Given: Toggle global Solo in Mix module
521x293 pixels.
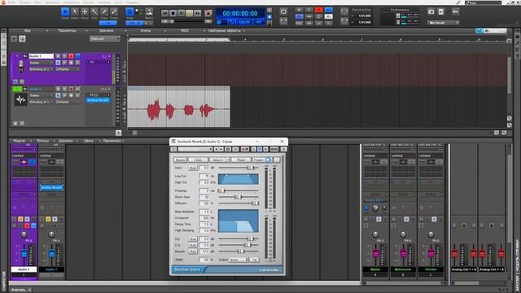Looking at the screenshot, I should coord(309,10).
